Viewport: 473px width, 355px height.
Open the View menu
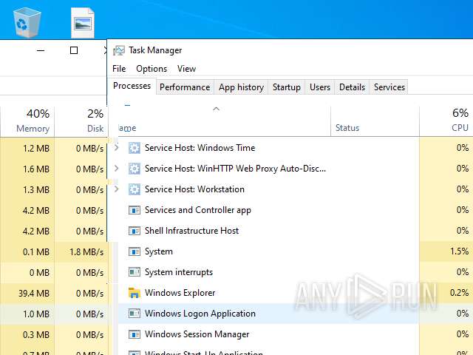pos(186,69)
